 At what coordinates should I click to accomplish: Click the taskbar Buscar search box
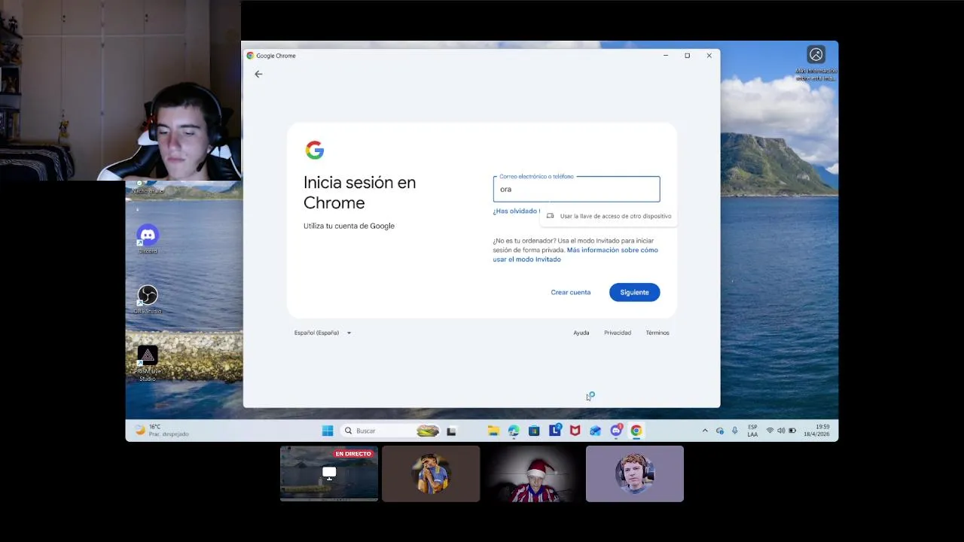point(389,431)
